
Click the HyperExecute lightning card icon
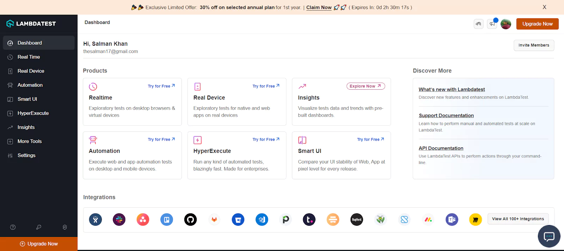[197, 140]
